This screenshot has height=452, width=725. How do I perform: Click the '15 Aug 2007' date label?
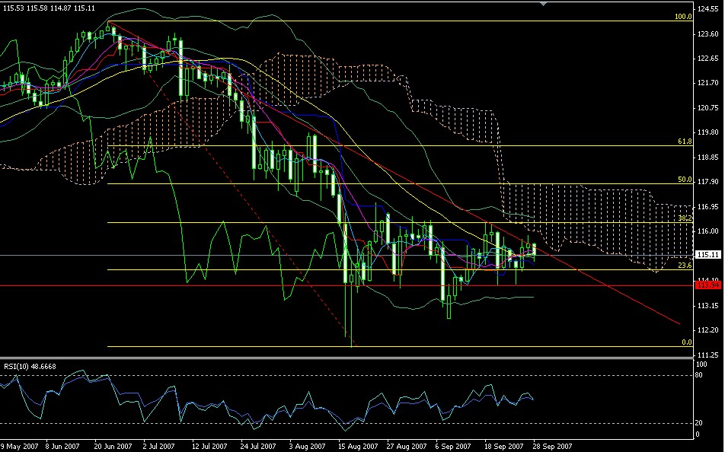[358, 447]
